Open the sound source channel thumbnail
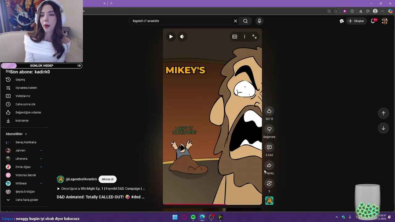 point(269,201)
